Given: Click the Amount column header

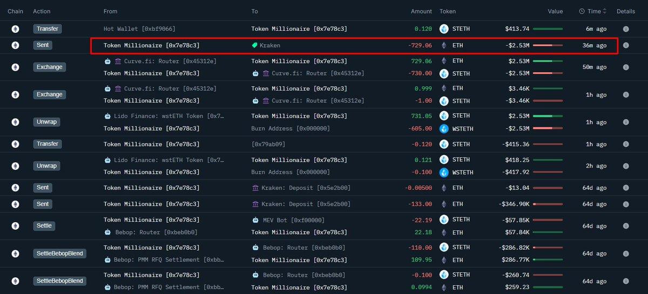Looking at the screenshot, I should click(x=421, y=11).
